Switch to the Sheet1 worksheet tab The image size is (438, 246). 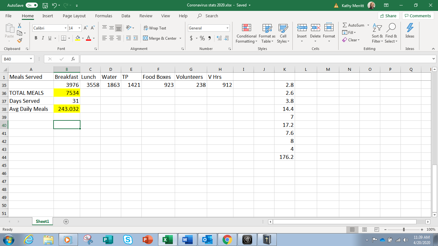(43, 221)
